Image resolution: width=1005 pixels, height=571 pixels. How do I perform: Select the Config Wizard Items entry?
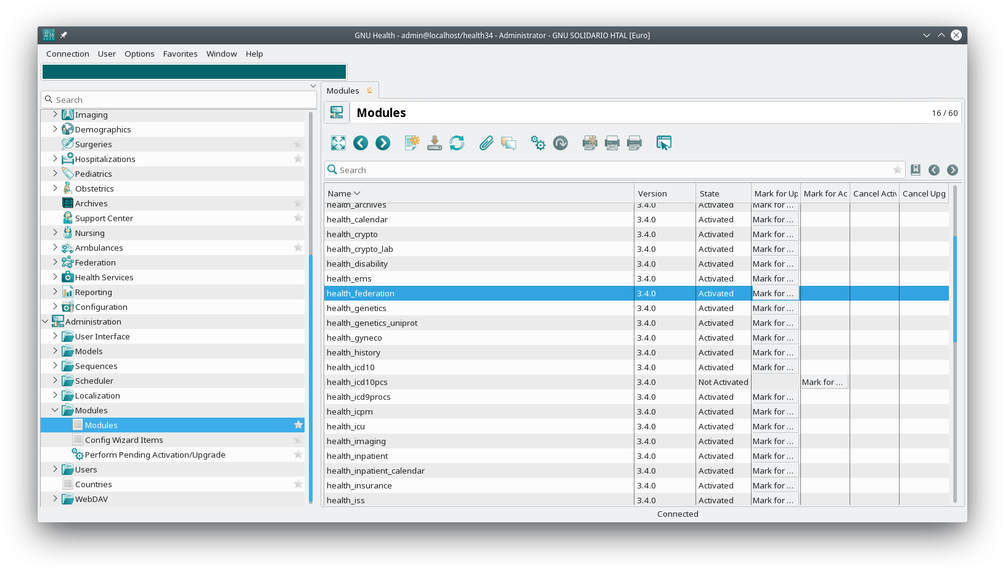pyautogui.click(x=173, y=440)
